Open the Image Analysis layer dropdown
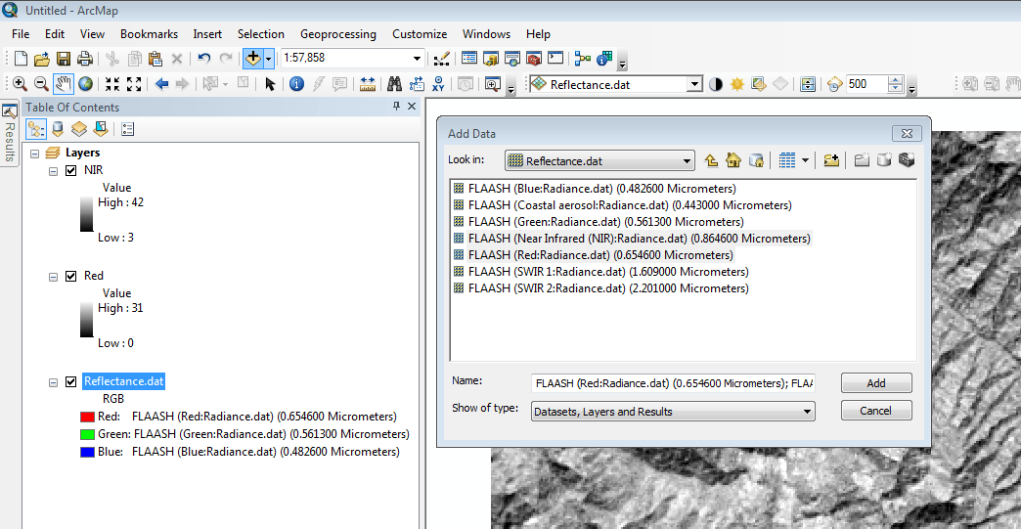 tap(694, 85)
